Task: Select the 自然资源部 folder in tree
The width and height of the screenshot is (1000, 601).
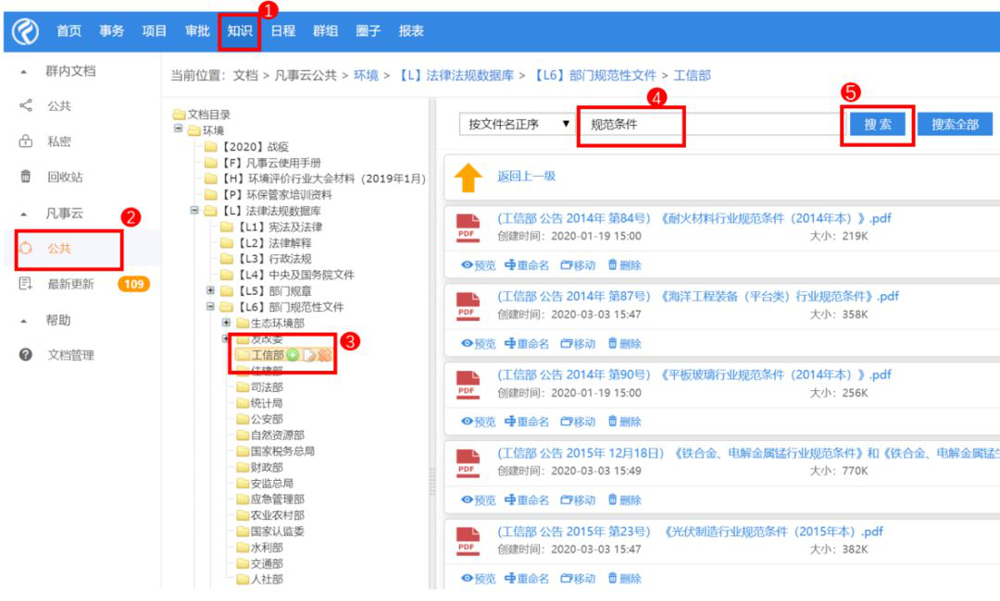Action: [276, 435]
